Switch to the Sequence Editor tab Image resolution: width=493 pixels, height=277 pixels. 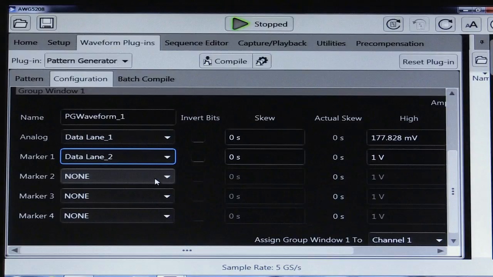pyautogui.click(x=196, y=43)
